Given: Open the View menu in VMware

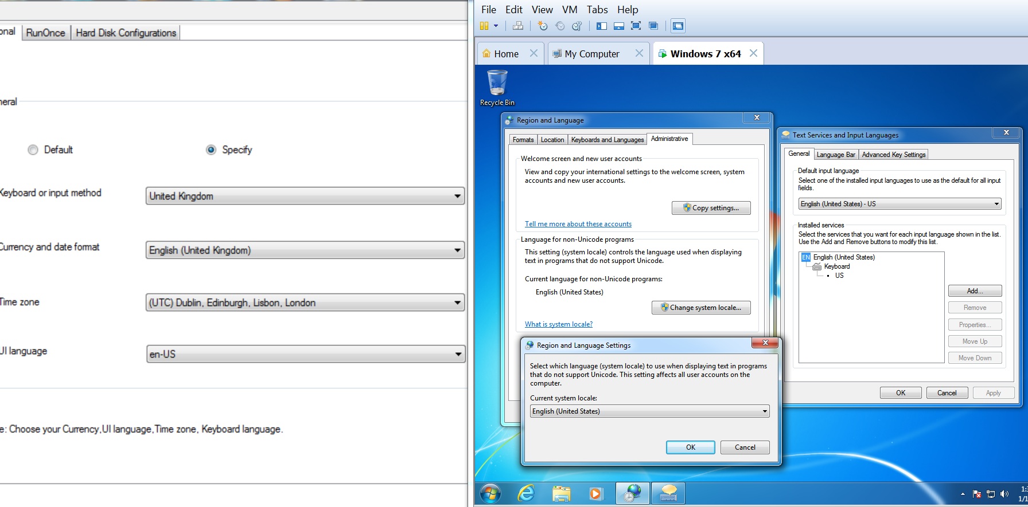Looking at the screenshot, I should (x=542, y=10).
